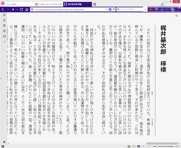
Task: Reload the current page
Action: click(21, 9)
